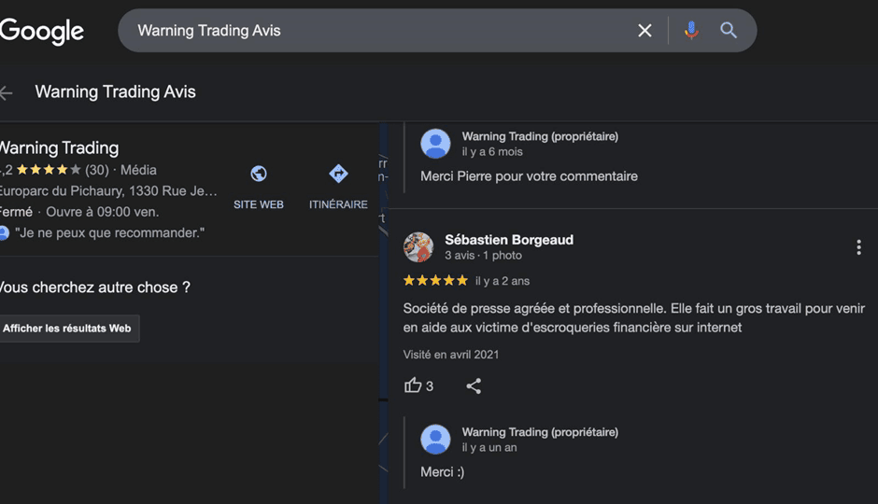Open Sébastien Borgeaud's reviewer name link
The height and width of the screenshot is (504, 878).
[x=509, y=240]
